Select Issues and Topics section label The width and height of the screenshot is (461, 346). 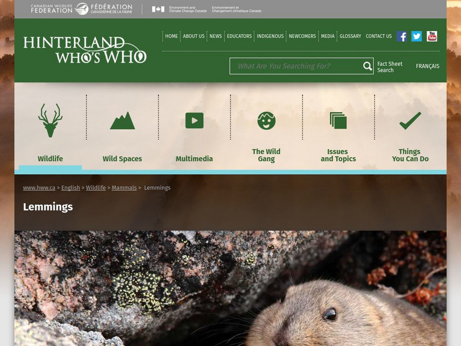338,155
